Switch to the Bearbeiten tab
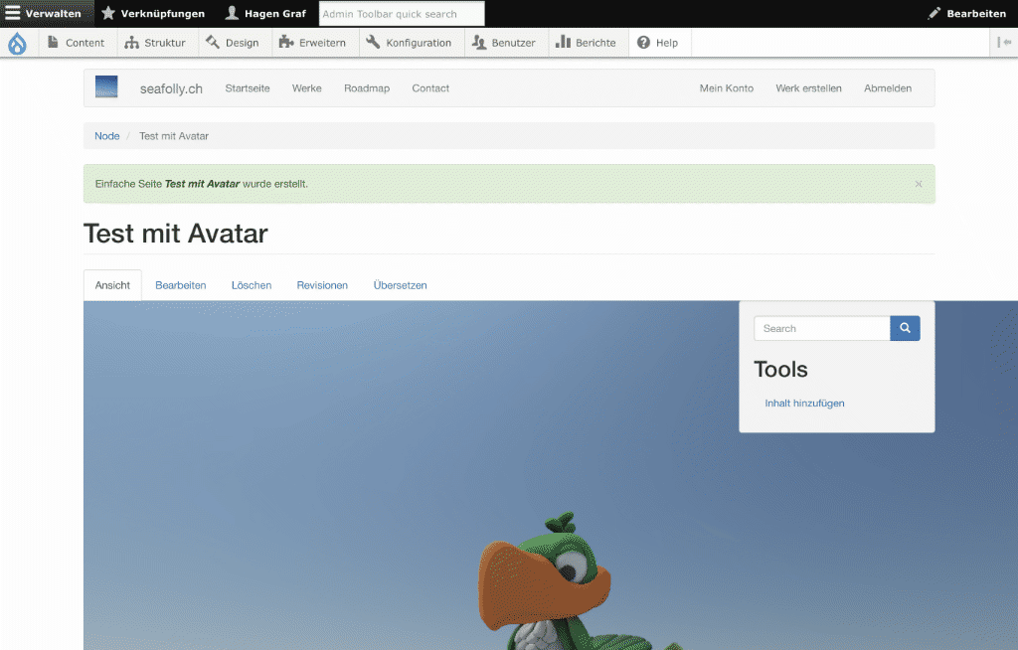1018x650 pixels. (181, 285)
